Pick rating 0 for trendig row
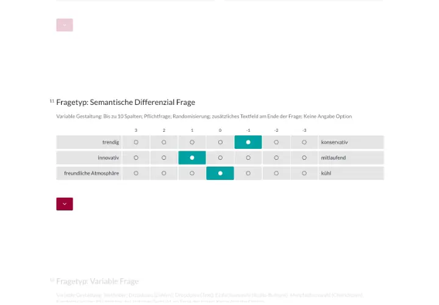This screenshot has height=305, width=439. tap(220, 142)
